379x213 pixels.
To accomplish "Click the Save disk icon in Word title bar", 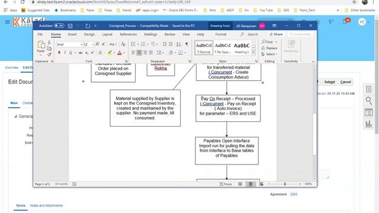I will [x=70, y=25].
